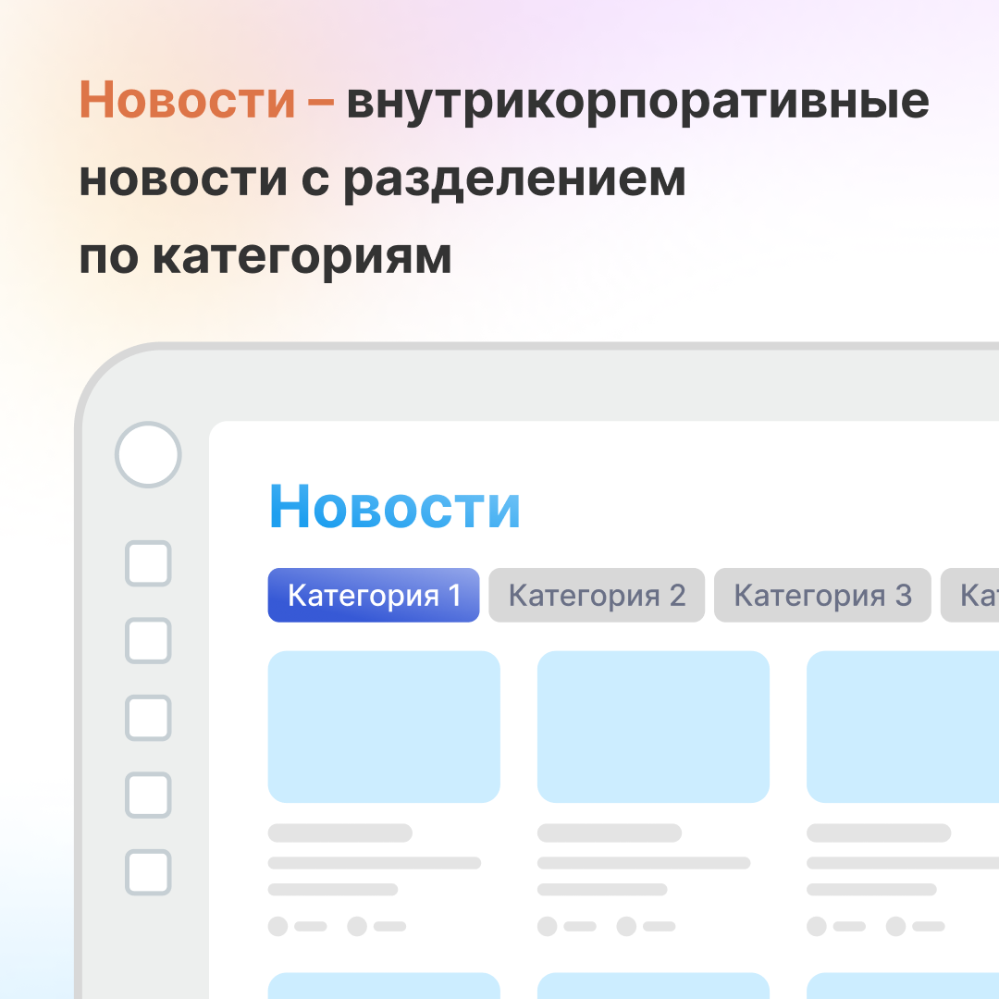999x999 pixels.
Task: Select the fourth icon in the left sidebar
Action: pos(147,795)
